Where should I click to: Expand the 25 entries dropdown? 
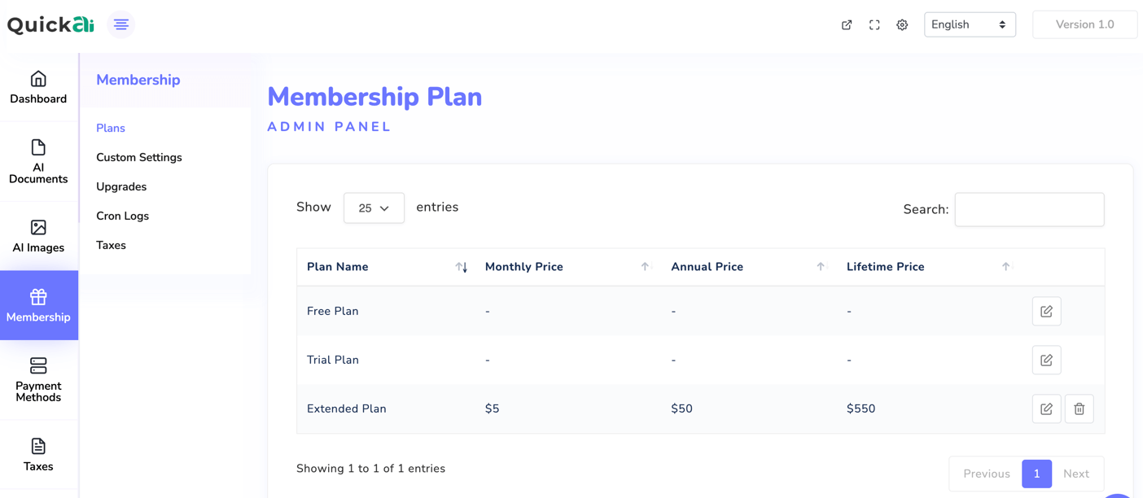coord(374,208)
